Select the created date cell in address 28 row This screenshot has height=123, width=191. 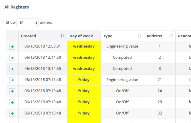[43, 102]
